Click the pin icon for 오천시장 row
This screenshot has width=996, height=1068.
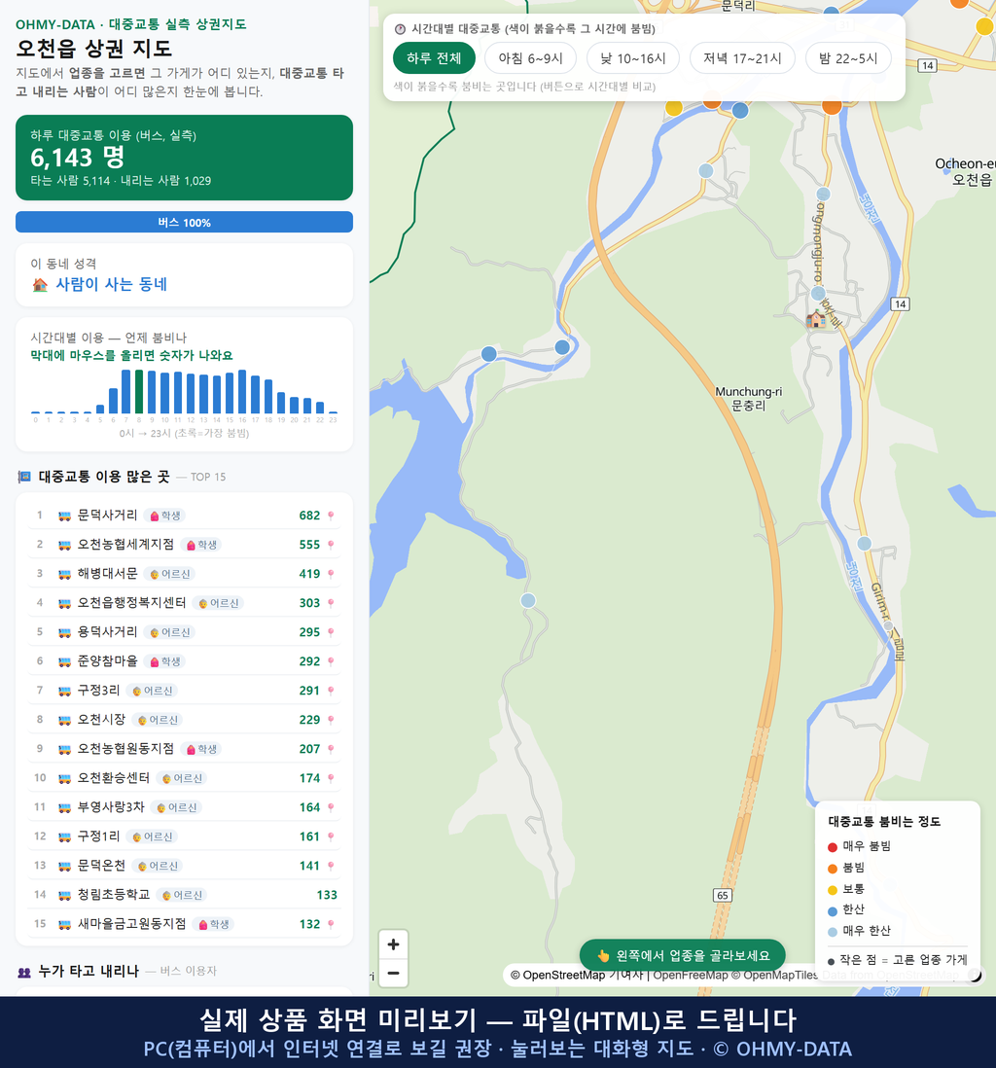[331, 720]
